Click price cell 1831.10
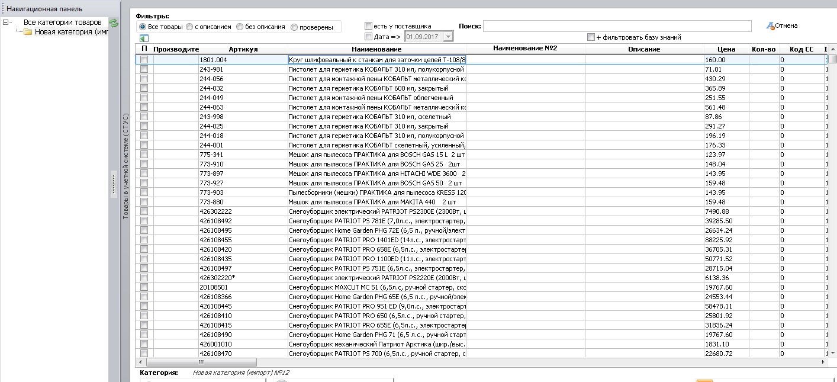837x382 pixels. (x=726, y=344)
